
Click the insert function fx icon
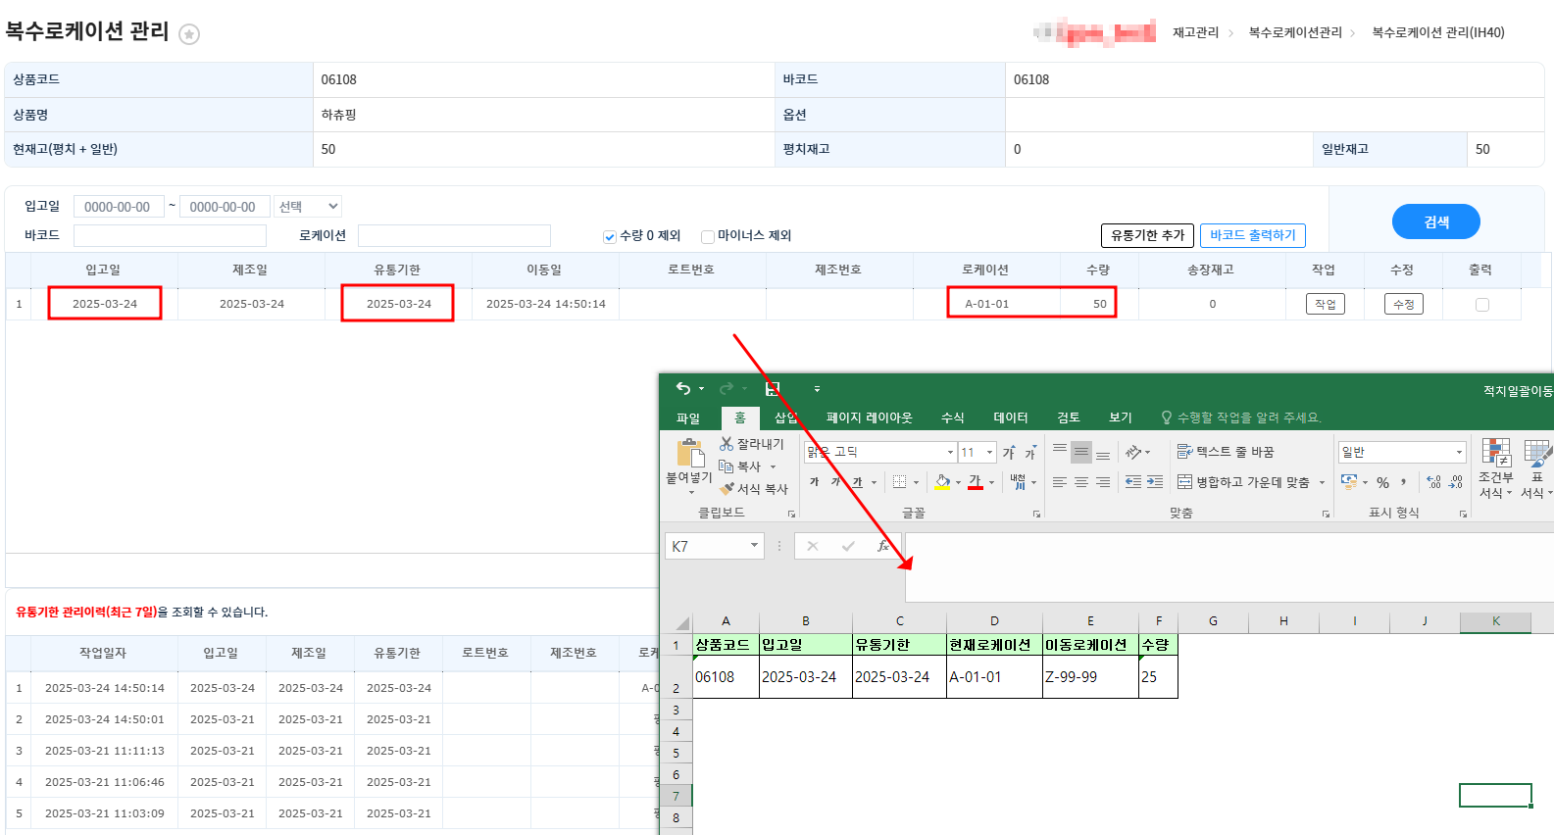(882, 546)
